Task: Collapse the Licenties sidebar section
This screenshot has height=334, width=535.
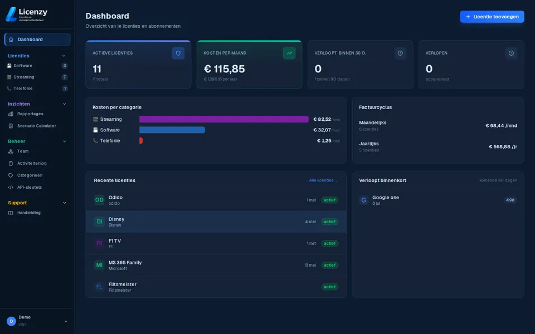Action: click(x=64, y=56)
